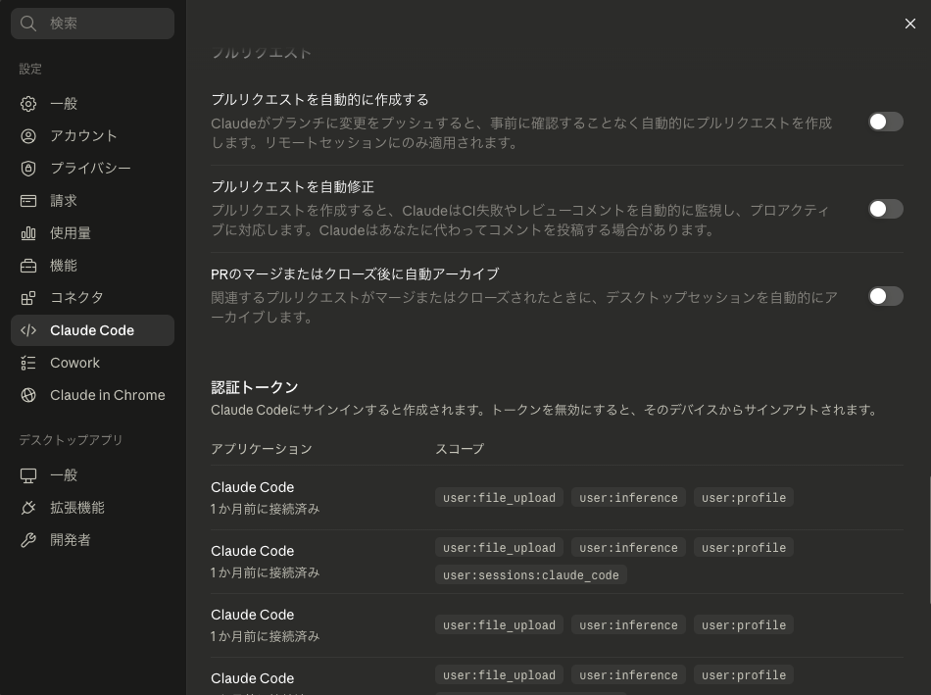Go to the コネクタ section

pos(93,298)
